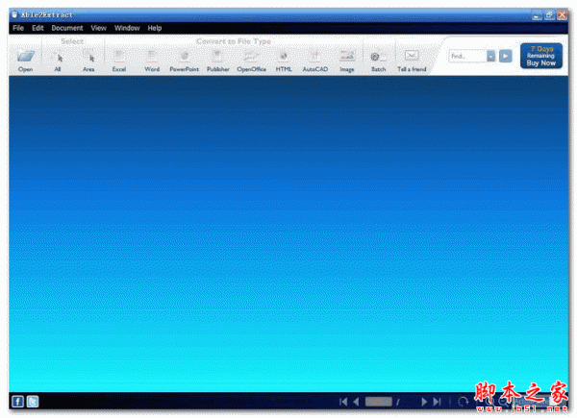Open the Document menu
Viewport: 577px width, 418px height.
(x=67, y=28)
